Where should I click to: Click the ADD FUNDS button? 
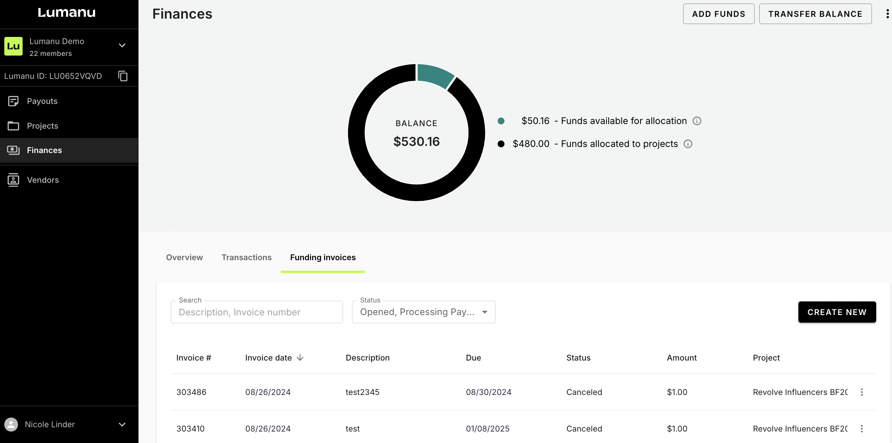point(718,14)
